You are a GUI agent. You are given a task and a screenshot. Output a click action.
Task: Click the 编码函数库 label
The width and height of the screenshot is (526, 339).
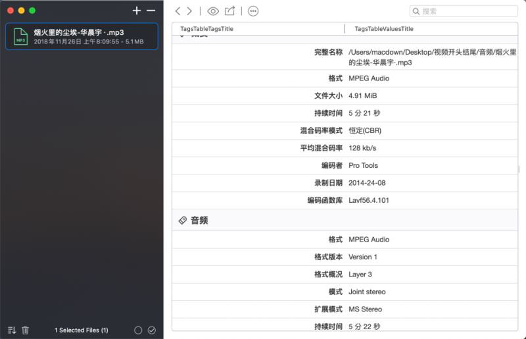point(325,201)
